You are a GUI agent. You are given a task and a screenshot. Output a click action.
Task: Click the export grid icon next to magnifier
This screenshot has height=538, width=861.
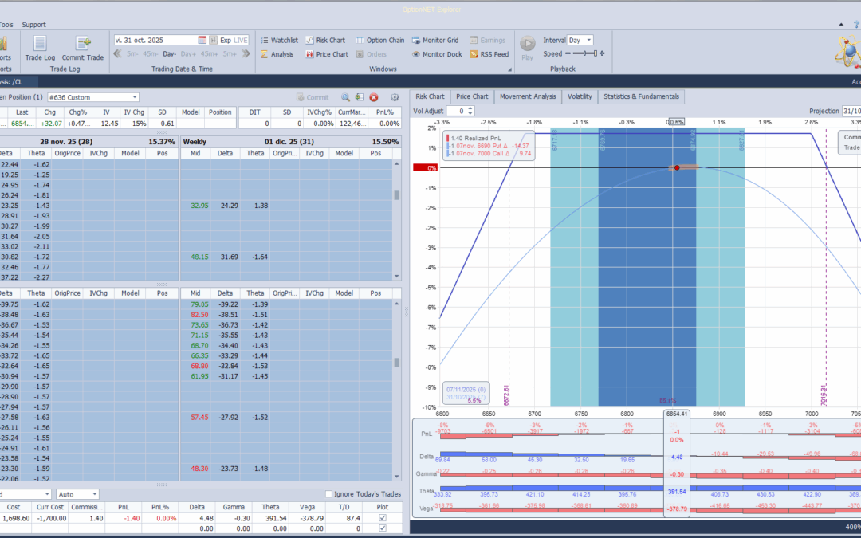(359, 97)
